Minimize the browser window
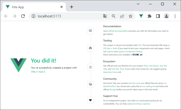This screenshot has height=110, width=181. pyautogui.click(x=150, y=4)
